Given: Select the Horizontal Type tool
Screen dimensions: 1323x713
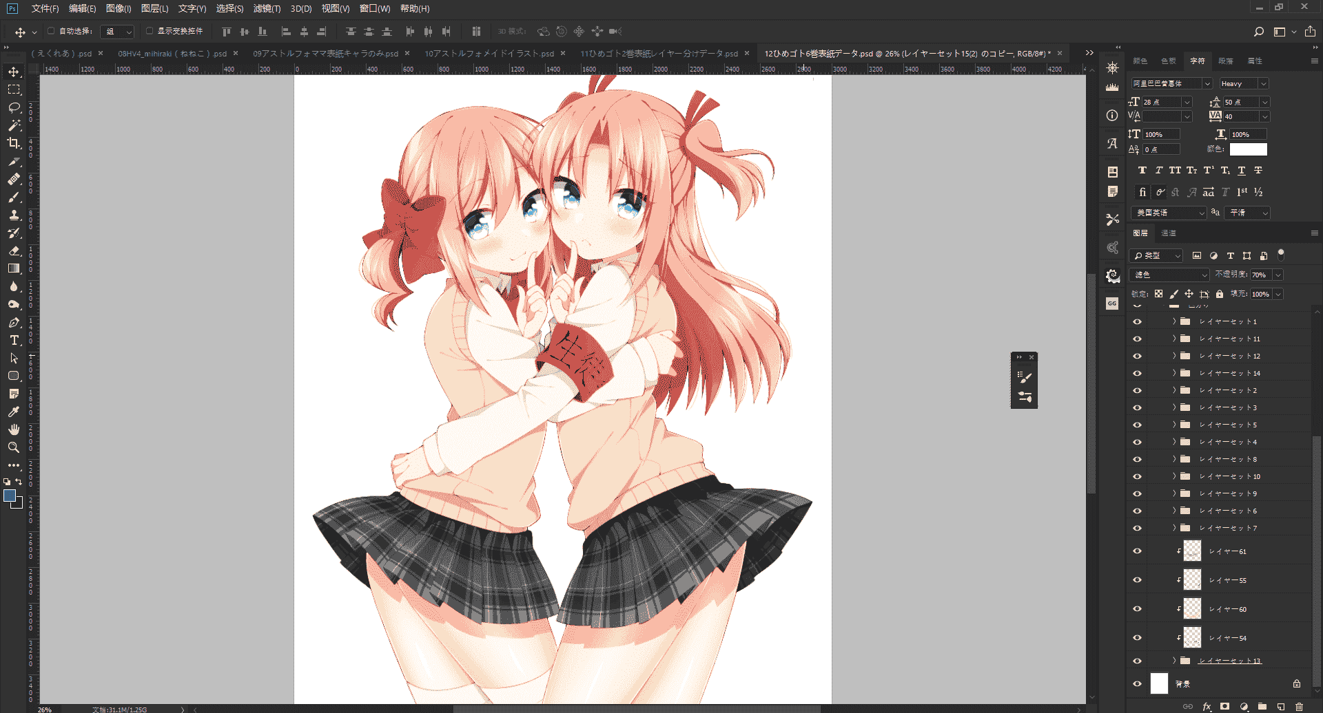Looking at the screenshot, I should tap(14, 341).
